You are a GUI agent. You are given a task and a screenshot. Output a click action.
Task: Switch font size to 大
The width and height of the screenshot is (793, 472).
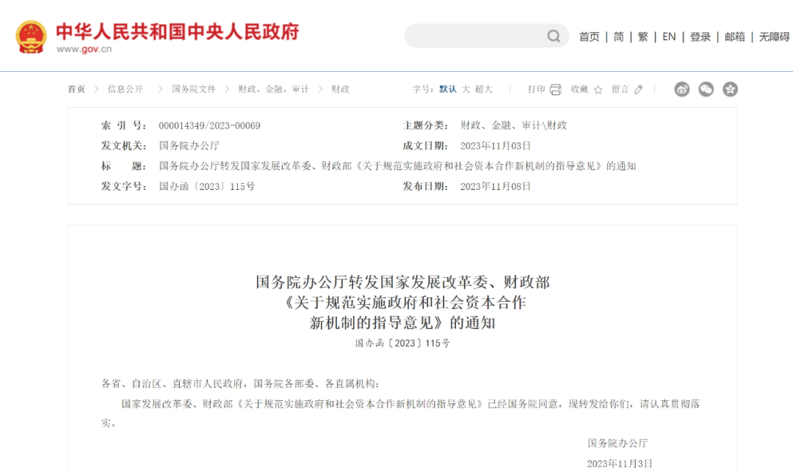(466, 89)
